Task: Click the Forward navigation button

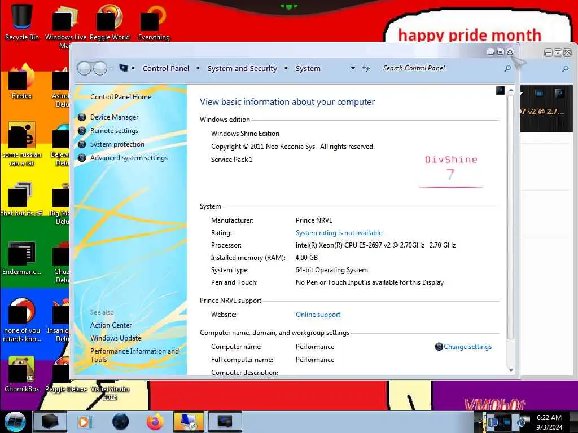Action: click(x=100, y=68)
